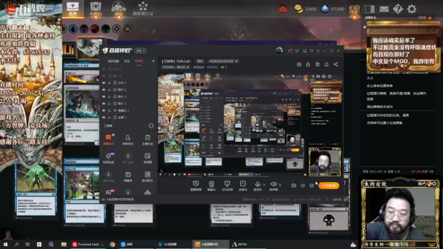The image size is (443, 249).
Task: Add multimedia source from bottom bar
Action: [x=243, y=186]
